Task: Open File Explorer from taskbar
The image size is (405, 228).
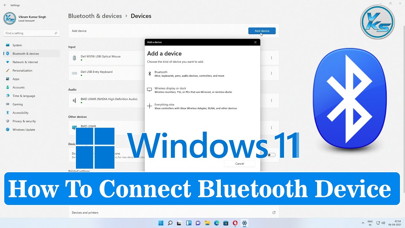Action: (x=207, y=223)
